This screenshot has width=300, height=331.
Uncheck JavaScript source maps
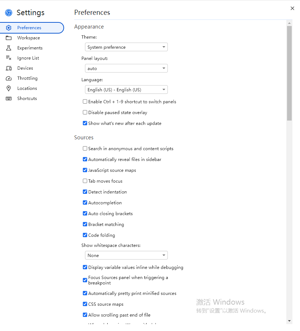[x=85, y=170]
